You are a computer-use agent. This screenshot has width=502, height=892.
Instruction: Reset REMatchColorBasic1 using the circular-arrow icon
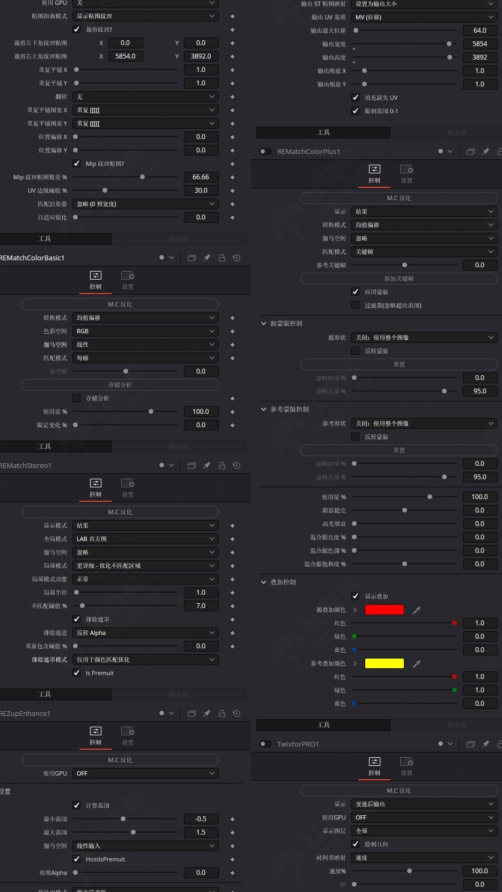237,258
